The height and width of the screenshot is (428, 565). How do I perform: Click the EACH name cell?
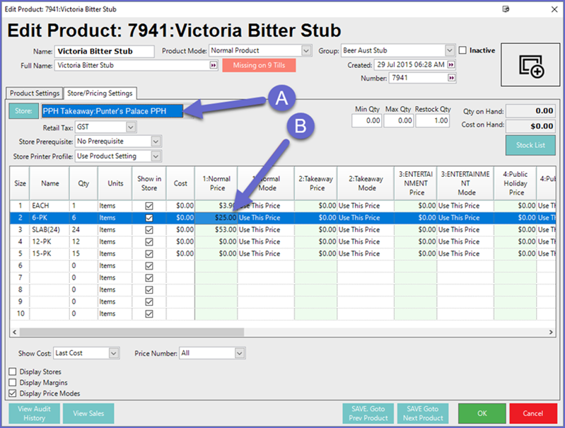(49, 206)
